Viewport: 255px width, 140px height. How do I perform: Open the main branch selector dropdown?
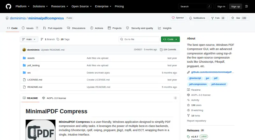point(29,39)
